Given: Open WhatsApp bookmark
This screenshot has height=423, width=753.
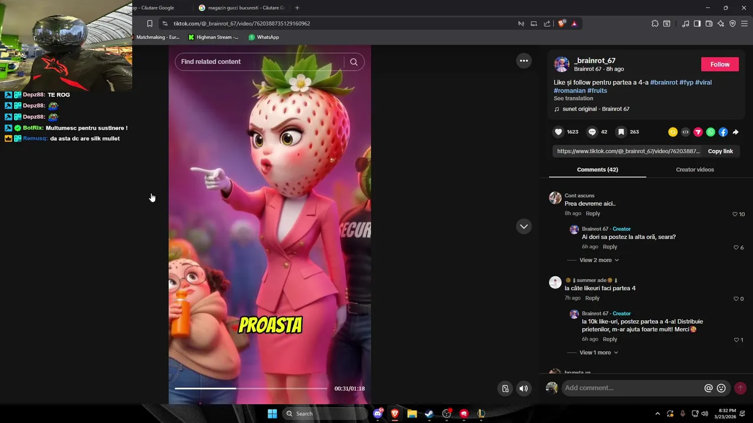Looking at the screenshot, I should 264,37.
